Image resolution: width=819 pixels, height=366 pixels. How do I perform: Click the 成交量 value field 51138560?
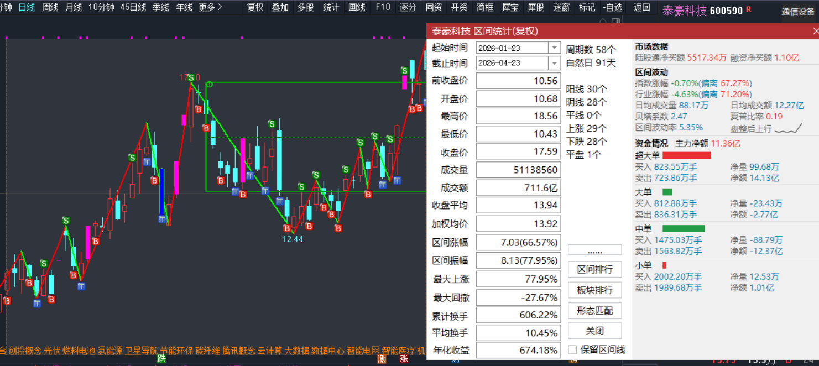coord(518,170)
